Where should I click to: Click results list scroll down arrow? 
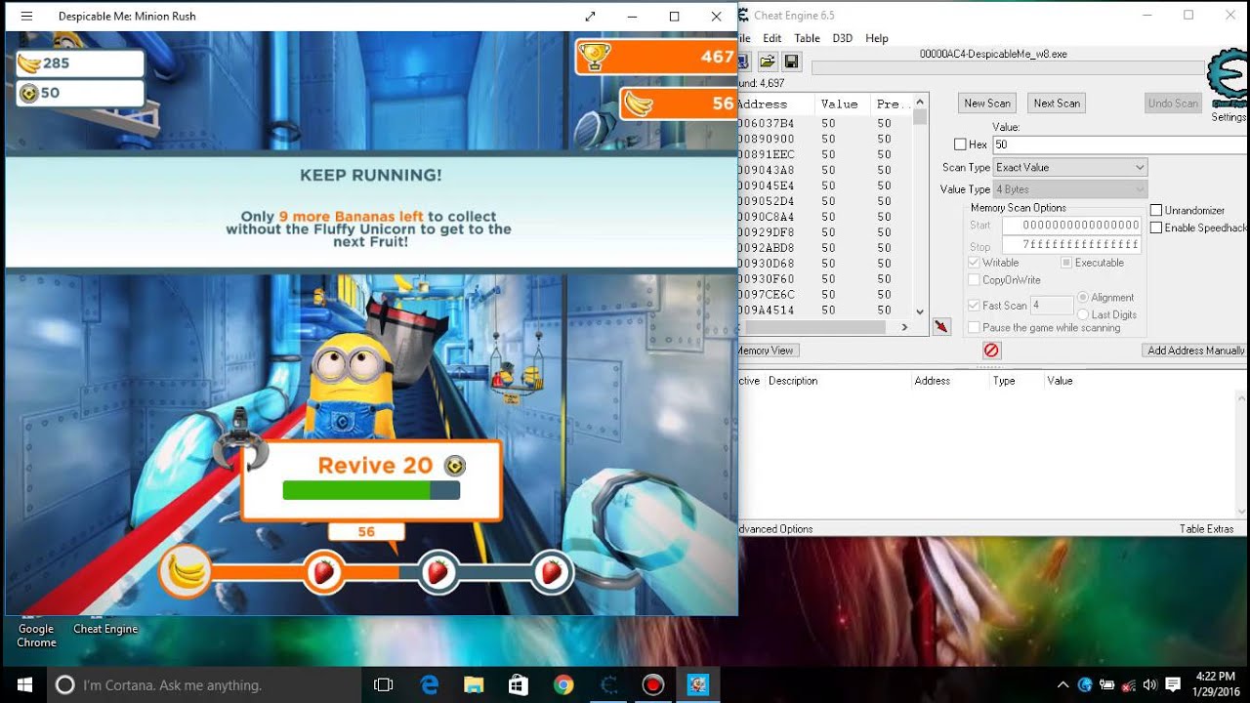[x=920, y=311]
